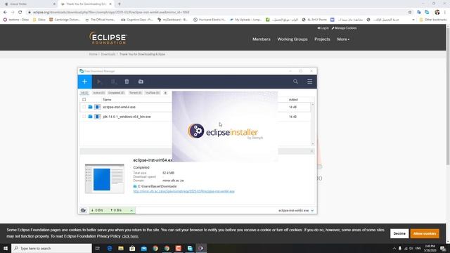450x253 pixels.
Task: Open the More dropdown in the Eclipse navigation
Action: pyautogui.click(x=343, y=39)
